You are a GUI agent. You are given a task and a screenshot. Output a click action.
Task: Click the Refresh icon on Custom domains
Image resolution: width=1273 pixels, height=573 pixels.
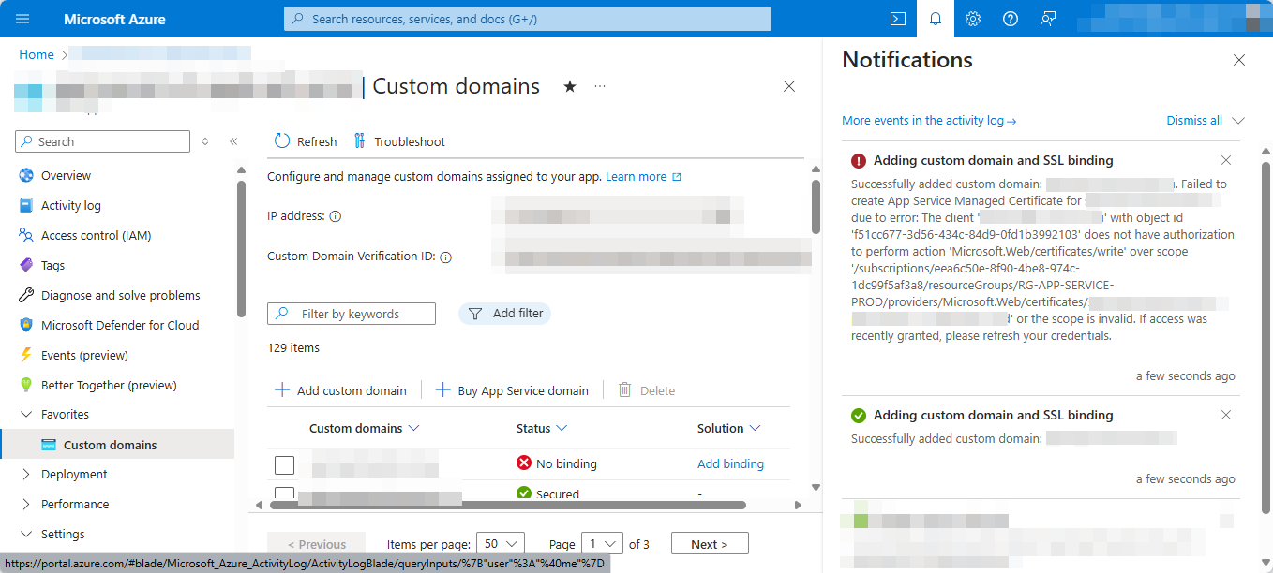click(281, 140)
